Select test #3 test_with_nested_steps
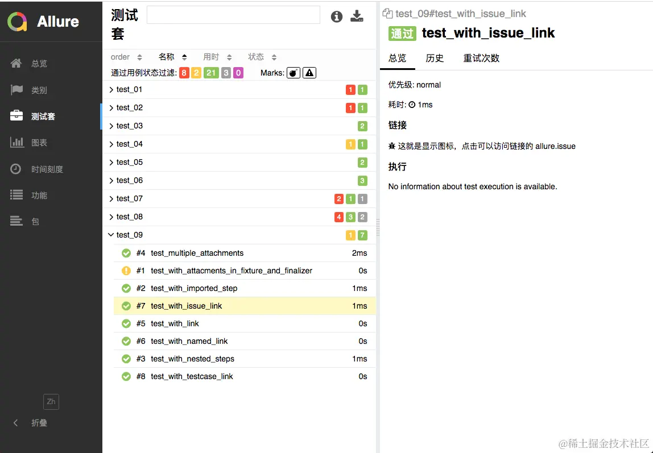The image size is (653, 453). point(245,359)
